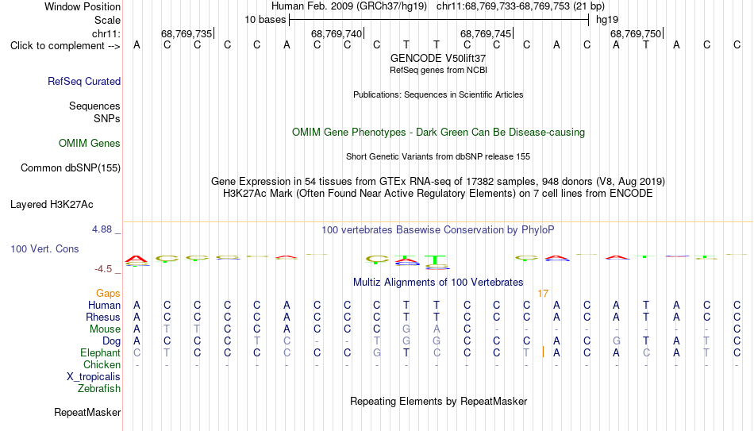The image size is (754, 431).
Task: Click the 'Chicken' species label
Action: 102,364
